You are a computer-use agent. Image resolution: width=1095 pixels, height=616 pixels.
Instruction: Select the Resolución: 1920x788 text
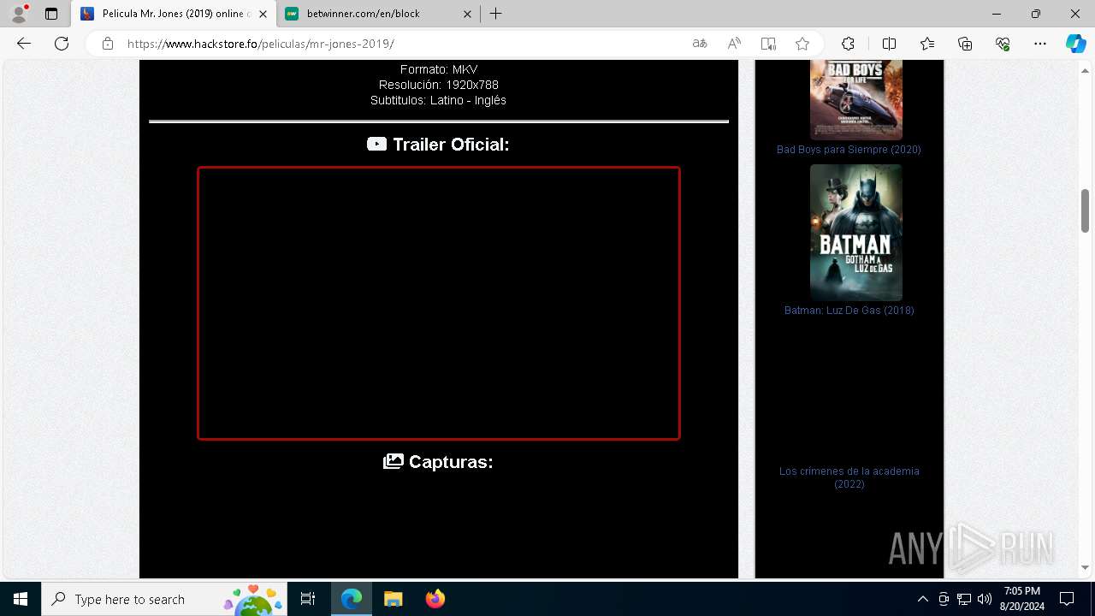pos(439,85)
